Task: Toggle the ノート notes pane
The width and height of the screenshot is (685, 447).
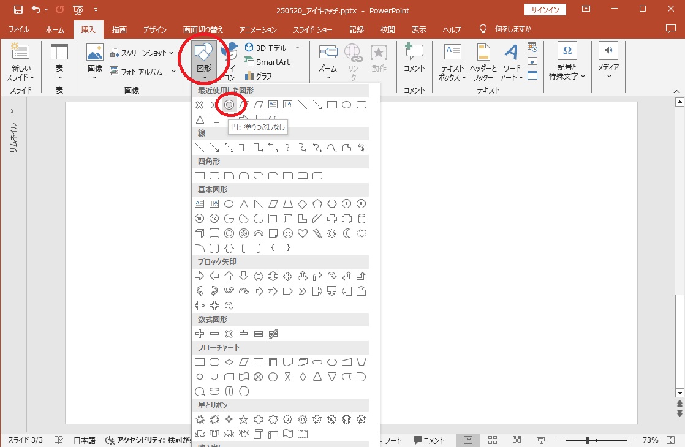Action: [x=392, y=440]
